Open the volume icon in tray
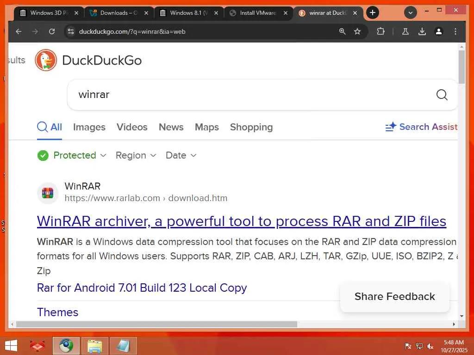 point(430,346)
